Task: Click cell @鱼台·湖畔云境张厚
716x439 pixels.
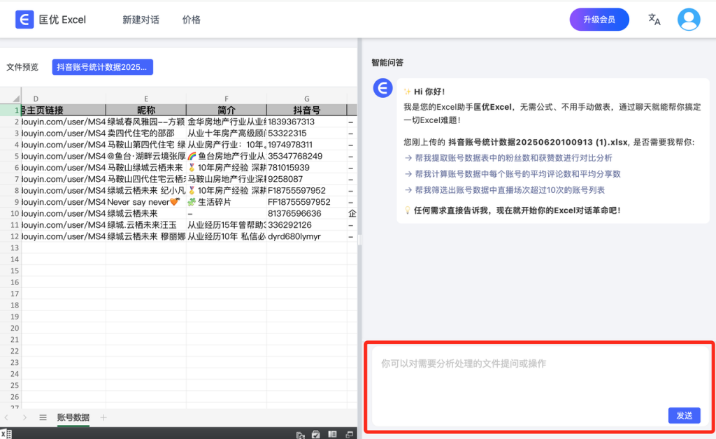Action: tap(146, 156)
